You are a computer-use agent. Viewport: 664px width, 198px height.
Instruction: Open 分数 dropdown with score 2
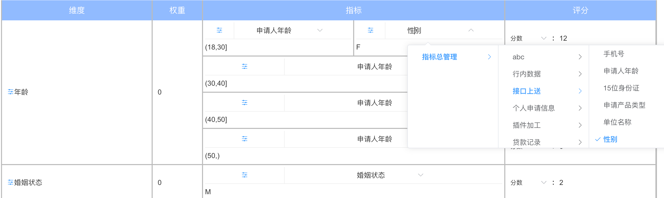tap(543, 183)
